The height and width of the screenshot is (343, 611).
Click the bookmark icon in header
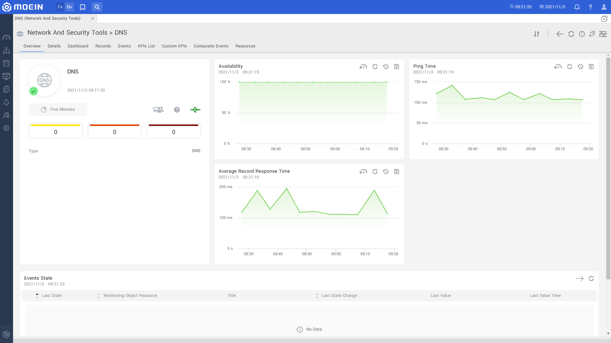[x=82, y=7]
